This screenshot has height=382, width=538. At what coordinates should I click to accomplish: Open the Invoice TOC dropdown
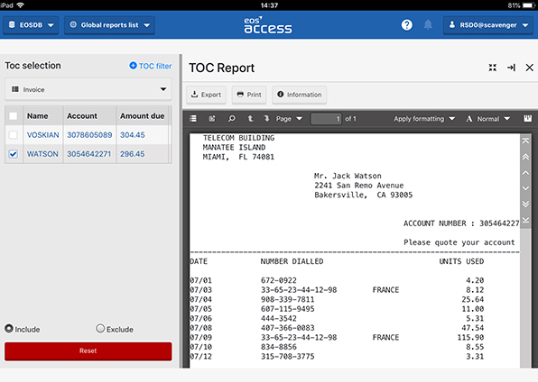(x=88, y=89)
